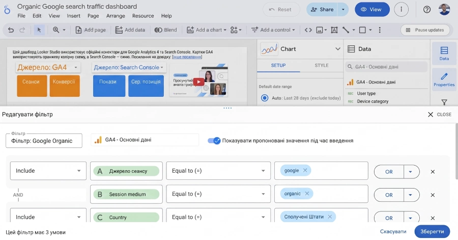Switch to the SETUP tab
Screen dimensions: 458x240
click(x=278, y=66)
